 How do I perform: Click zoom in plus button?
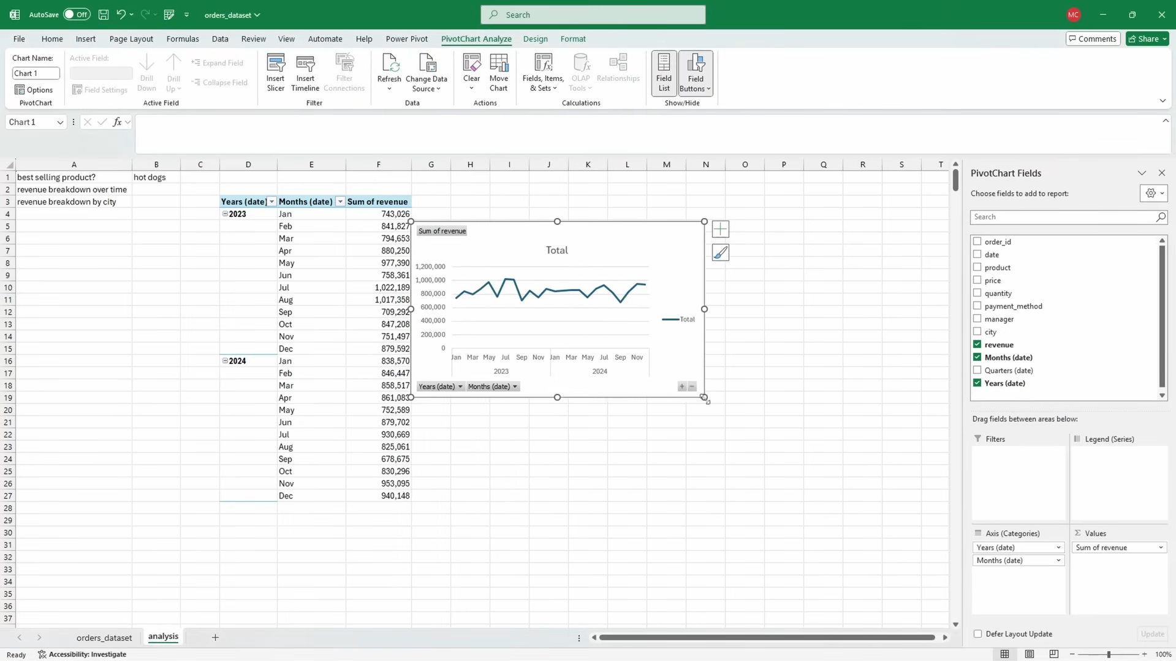pos(1144,654)
